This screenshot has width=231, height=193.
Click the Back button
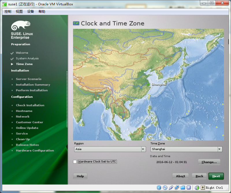199,176
